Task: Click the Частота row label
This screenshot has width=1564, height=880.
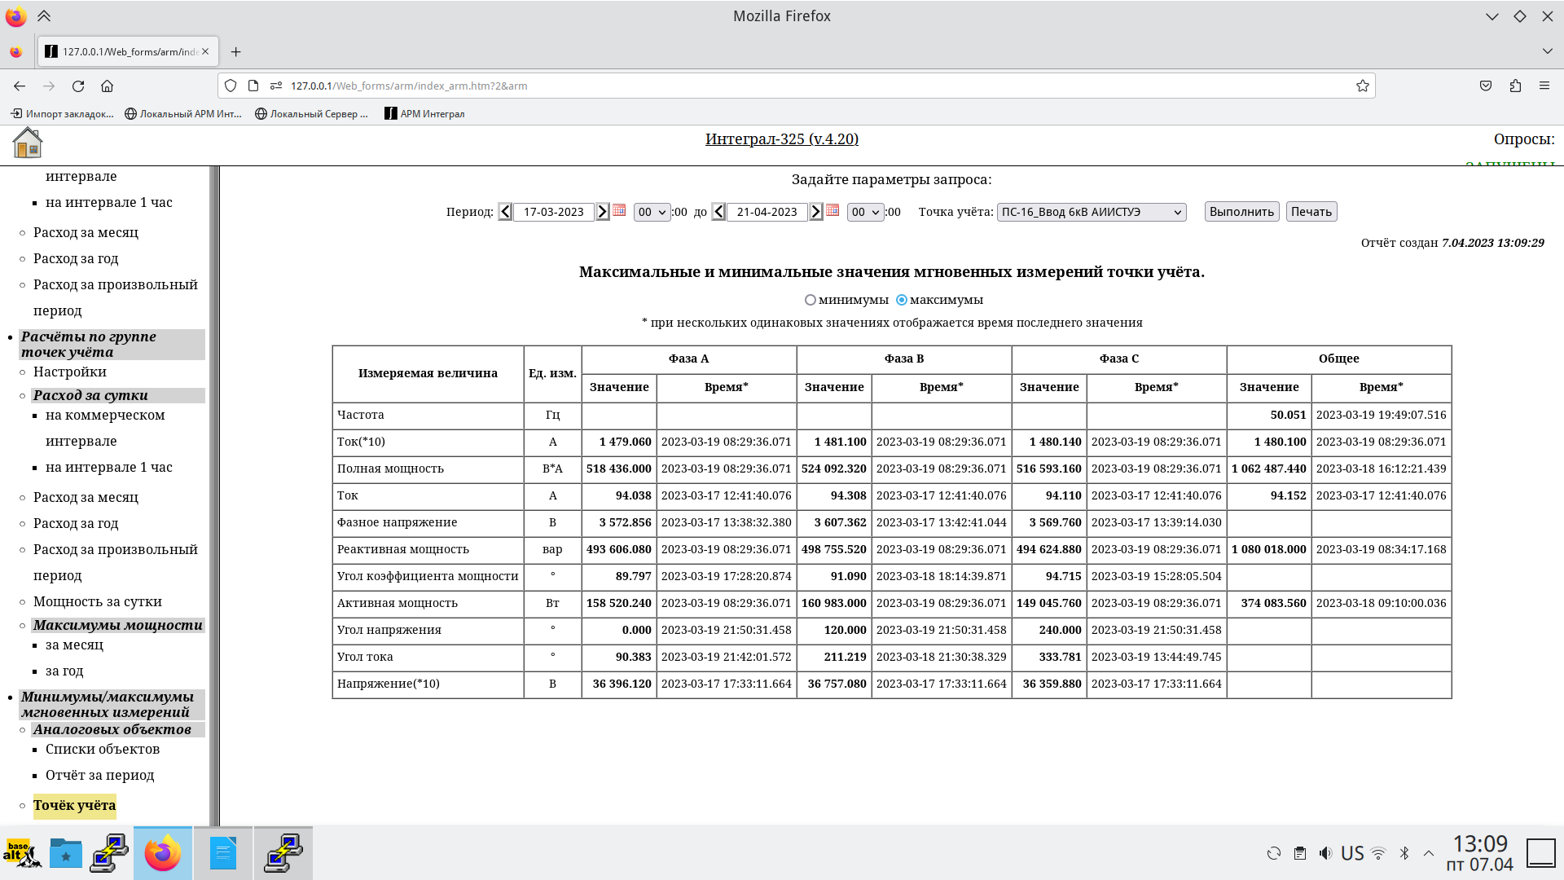Action: point(361,416)
